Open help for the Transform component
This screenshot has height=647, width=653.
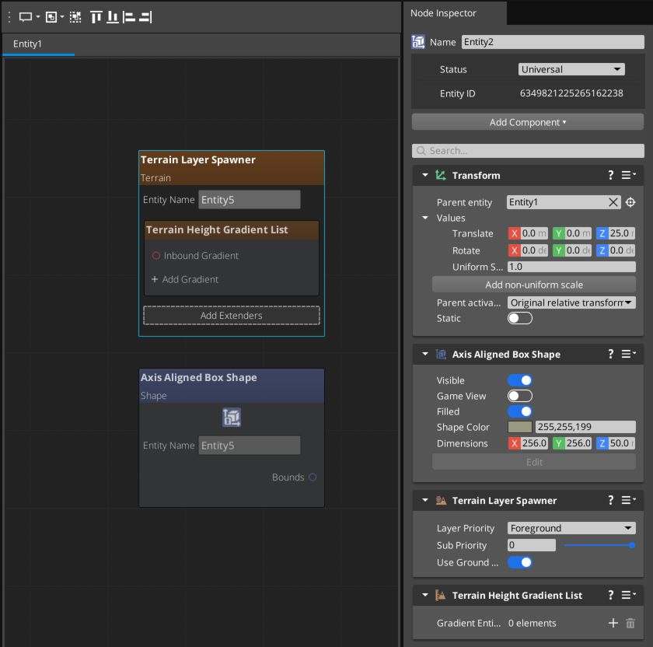coord(611,176)
